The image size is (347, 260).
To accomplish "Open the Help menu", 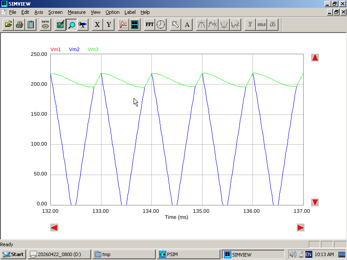I will (x=145, y=12).
